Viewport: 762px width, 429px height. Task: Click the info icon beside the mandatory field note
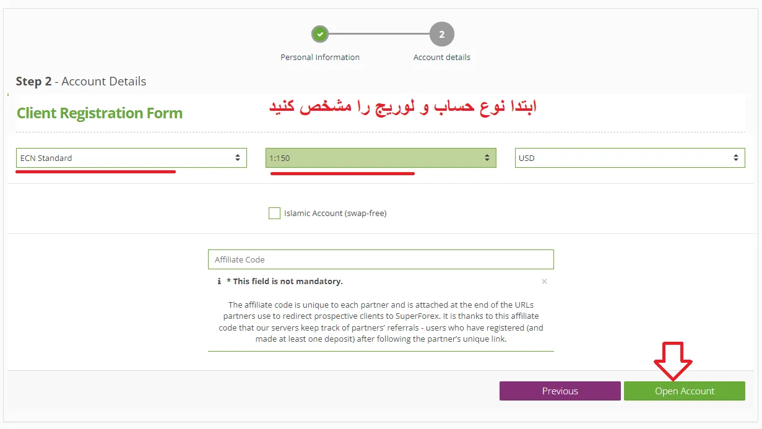click(219, 281)
